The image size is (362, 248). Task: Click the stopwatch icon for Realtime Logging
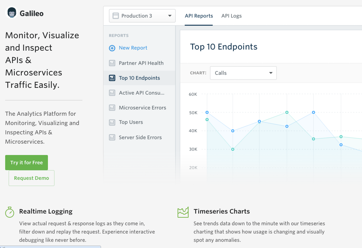click(x=10, y=212)
